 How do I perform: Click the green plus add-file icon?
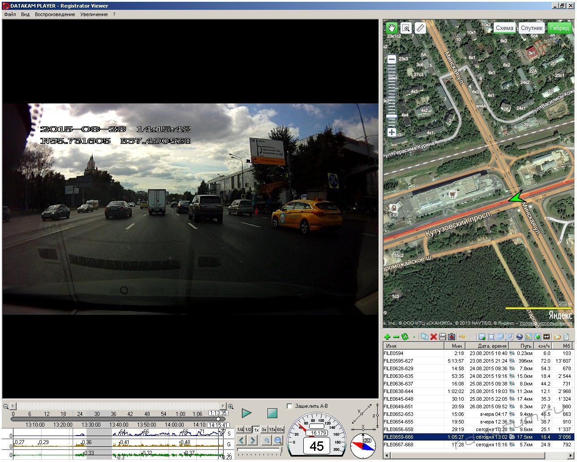tap(388, 337)
